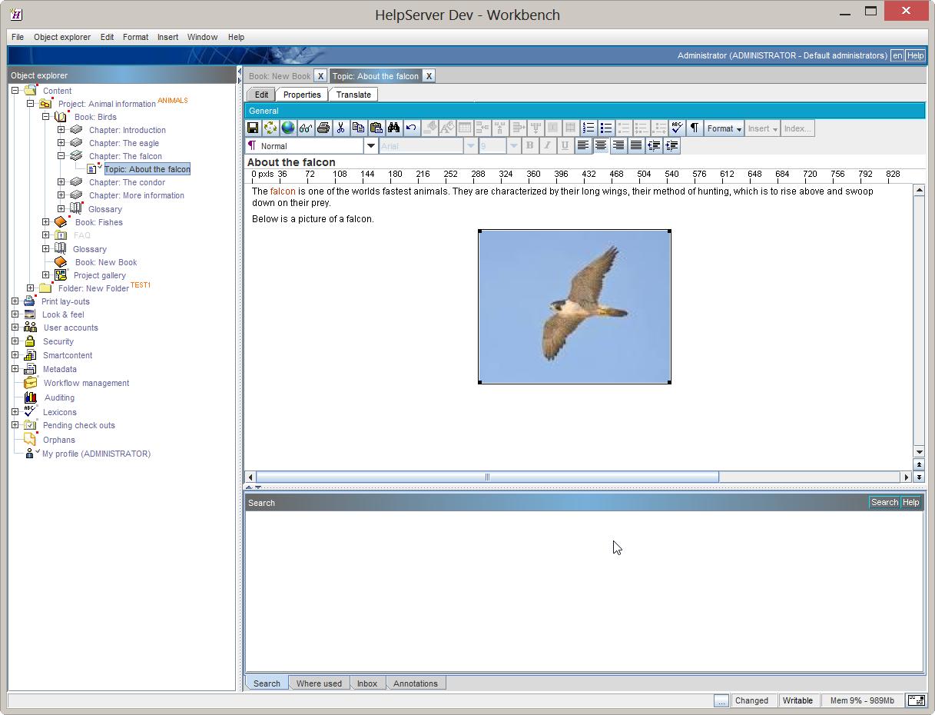935x715 pixels.
Task: Click the Undo arrow icon
Action: [x=411, y=128]
